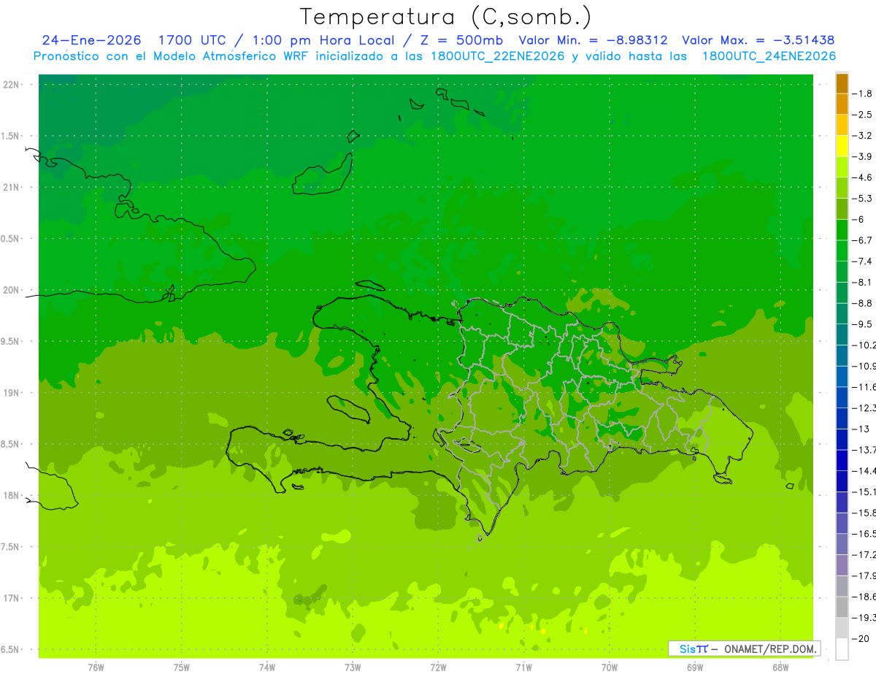
Task: Click the -5.3 colorbar value label
Action: coord(863,199)
